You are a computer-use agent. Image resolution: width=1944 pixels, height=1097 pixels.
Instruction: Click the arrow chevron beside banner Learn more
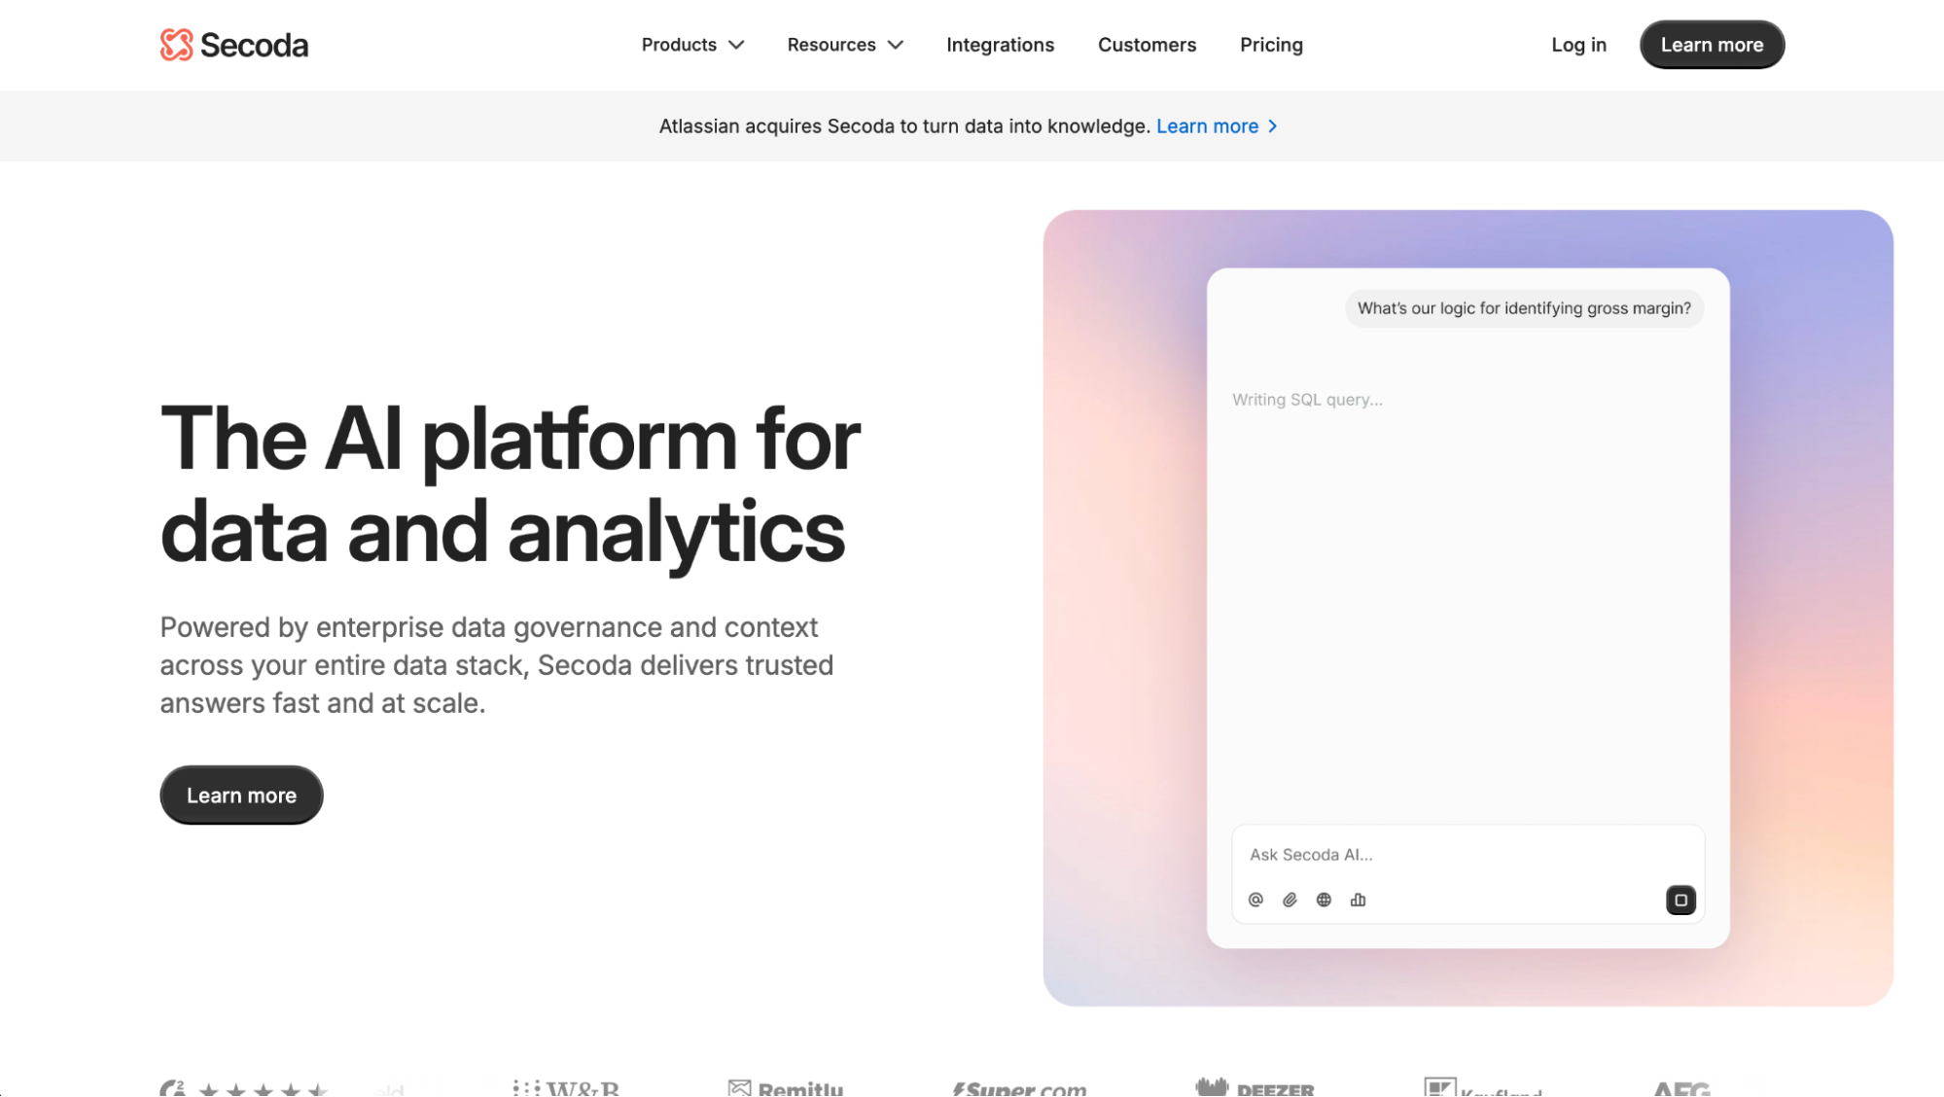point(1272,126)
